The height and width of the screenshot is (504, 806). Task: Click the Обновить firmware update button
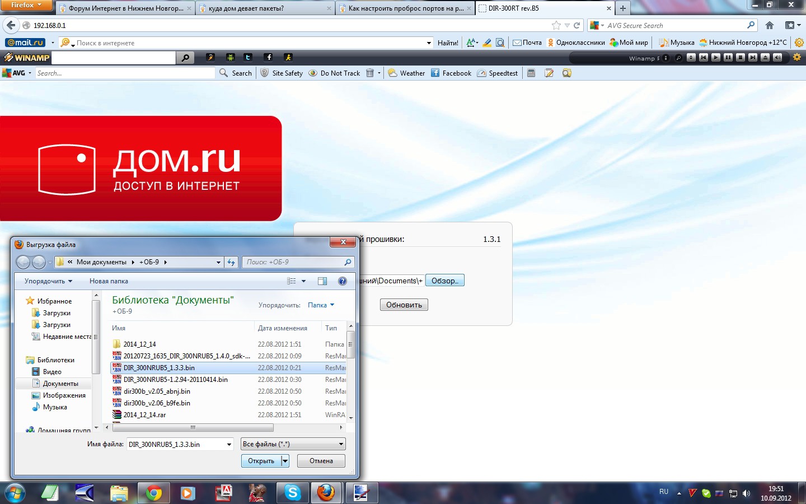[x=404, y=305]
